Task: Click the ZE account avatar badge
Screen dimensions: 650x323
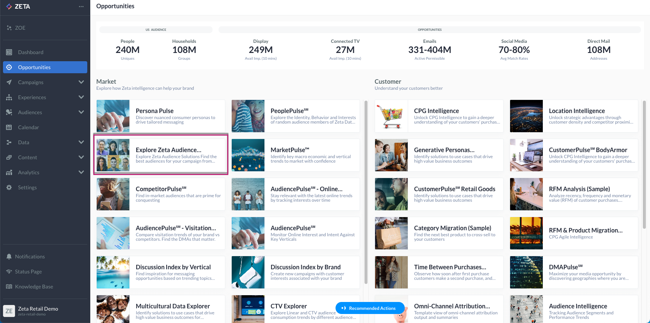Action: point(9,311)
